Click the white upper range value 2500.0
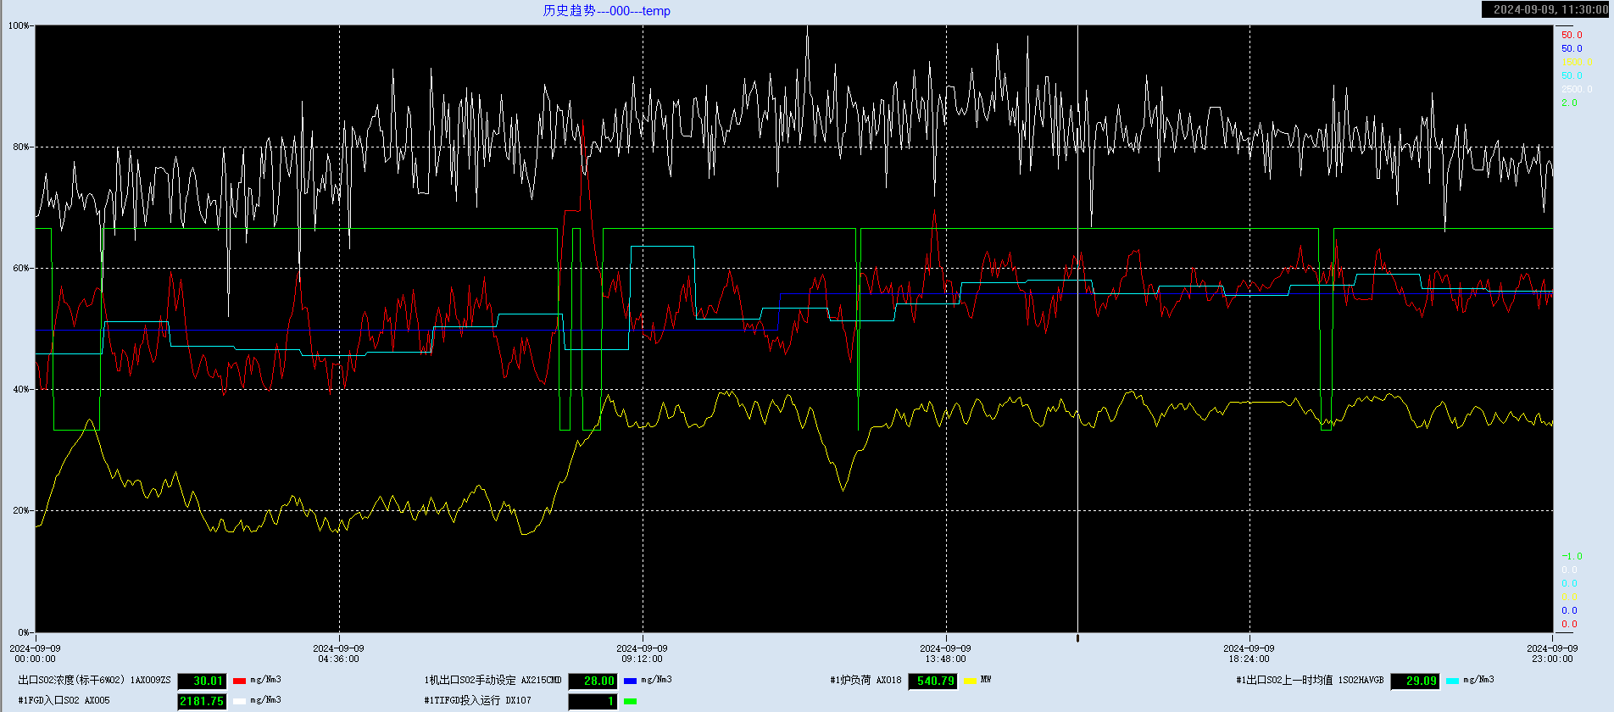This screenshot has width=1614, height=712. 1577,90
